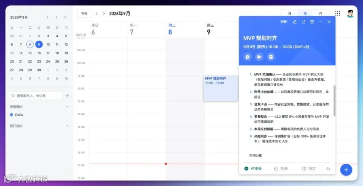Screen dimensions: 363x186
Task: Collapse the 我管理的 section
Action: [67, 107]
